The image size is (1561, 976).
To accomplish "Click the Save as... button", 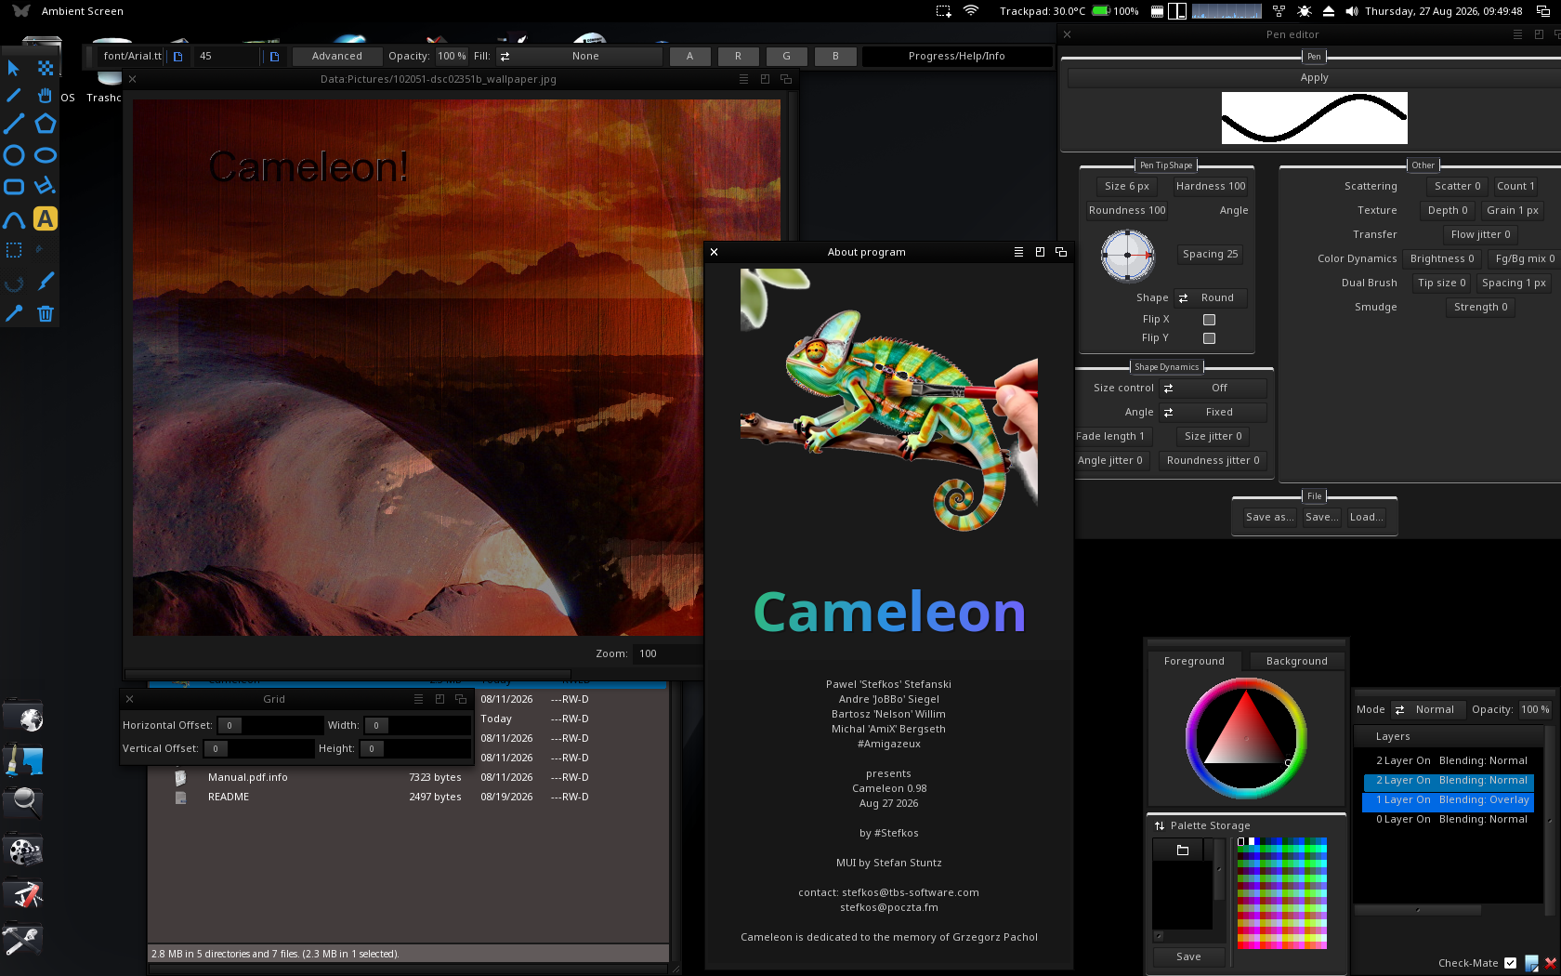I will (x=1268, y=518).
